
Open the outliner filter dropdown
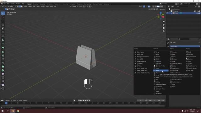point(196,6)
